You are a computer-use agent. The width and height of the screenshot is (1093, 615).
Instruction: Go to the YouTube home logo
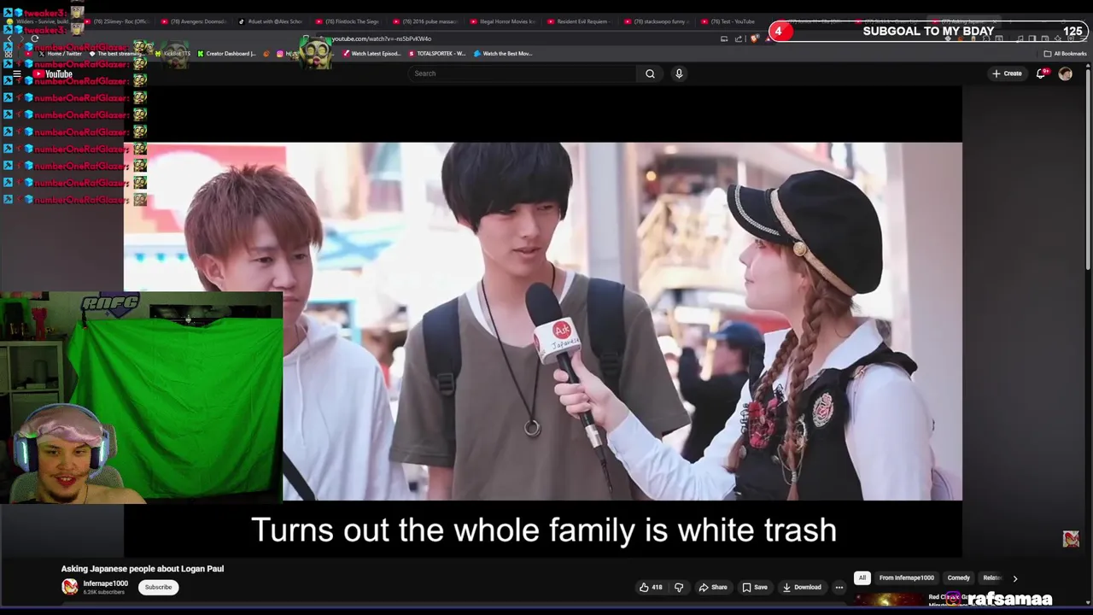pos(53,74)
